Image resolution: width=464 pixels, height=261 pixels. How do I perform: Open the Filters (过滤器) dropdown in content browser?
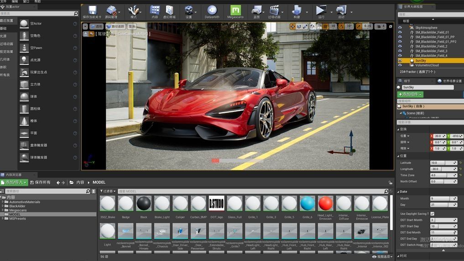pos(108,191)
